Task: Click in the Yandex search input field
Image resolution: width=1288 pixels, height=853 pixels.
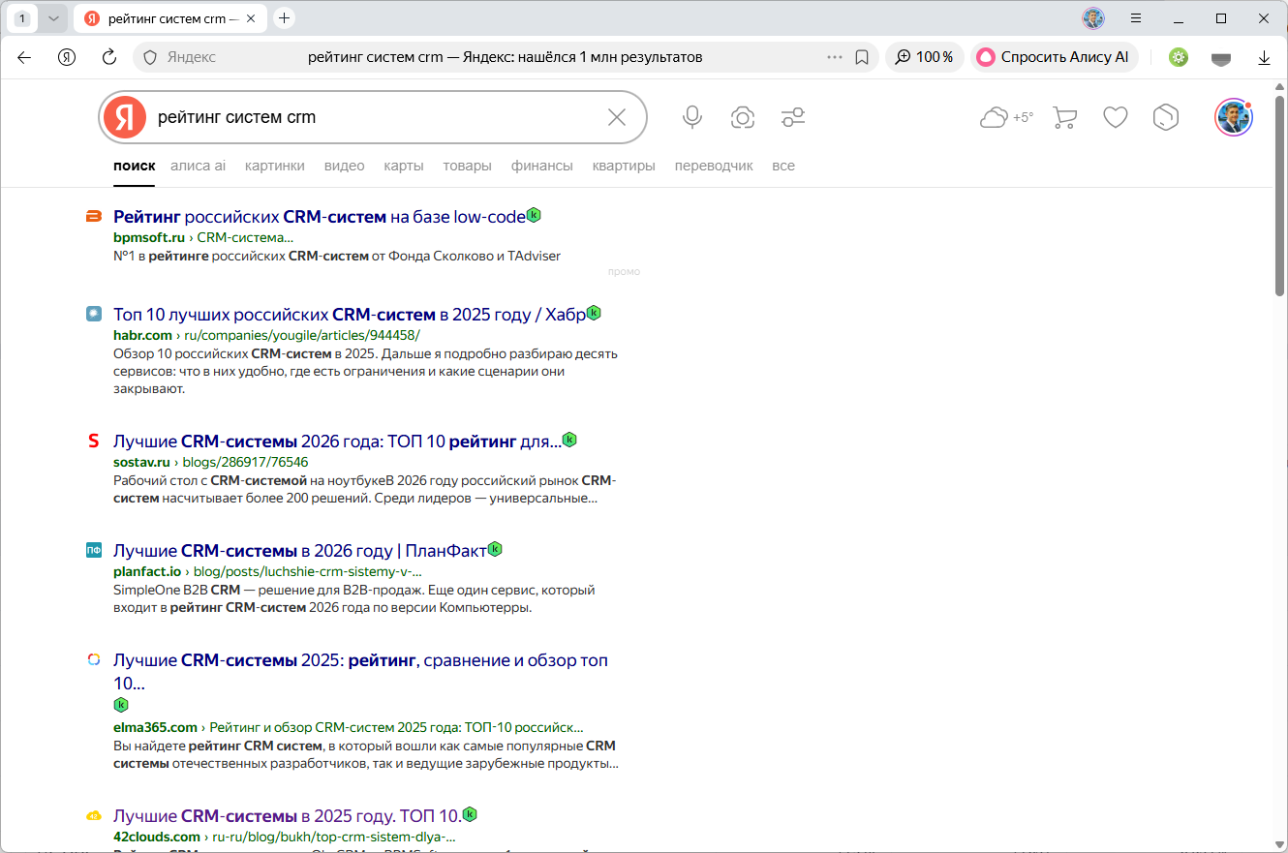Action: tap(368, 117)
